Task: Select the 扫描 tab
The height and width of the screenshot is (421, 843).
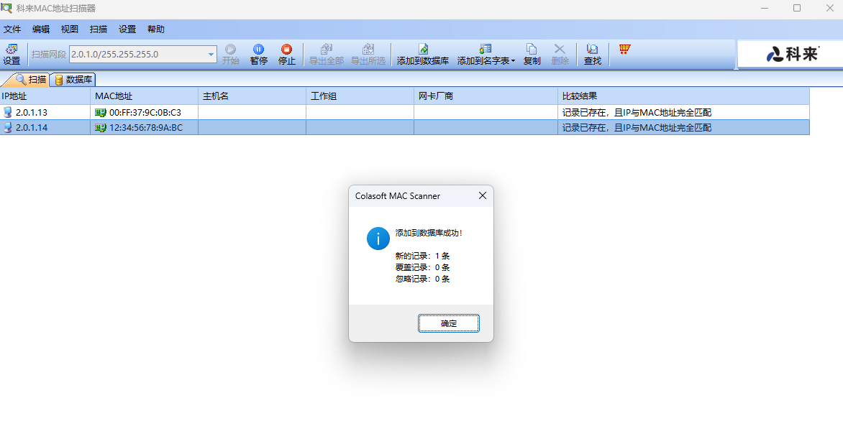Action: tap(31, 80)
